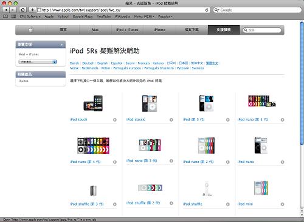304x222 pixels.
Task: Open the downloads tab left of support
Action: click(x=192, y=30)
